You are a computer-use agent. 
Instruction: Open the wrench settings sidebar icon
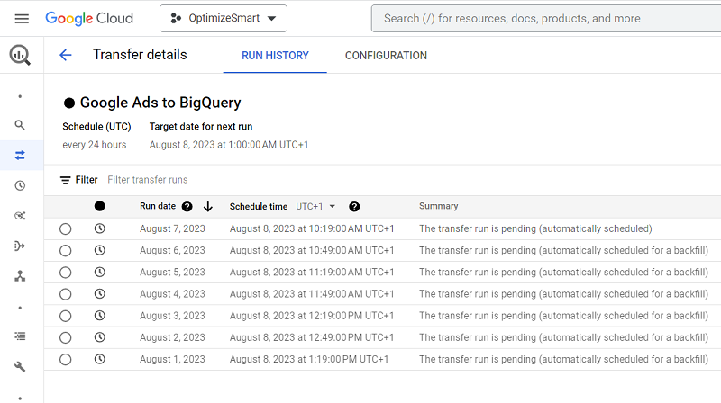20,366
